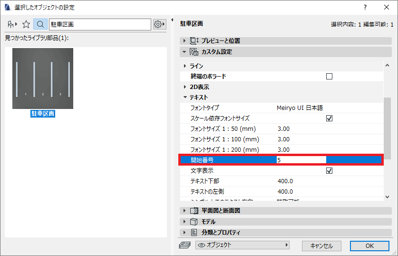Collapse the left panel arrow
Screen dimensions: 398x256
click(172, 20)
